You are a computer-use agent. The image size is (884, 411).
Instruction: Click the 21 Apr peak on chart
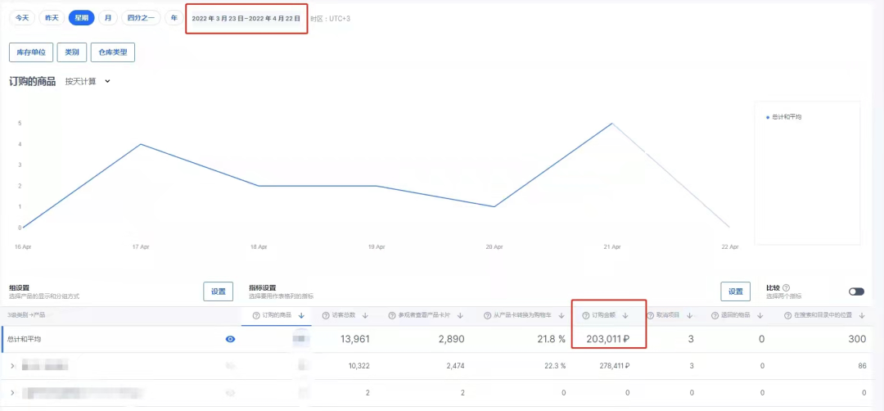(612, 123)
